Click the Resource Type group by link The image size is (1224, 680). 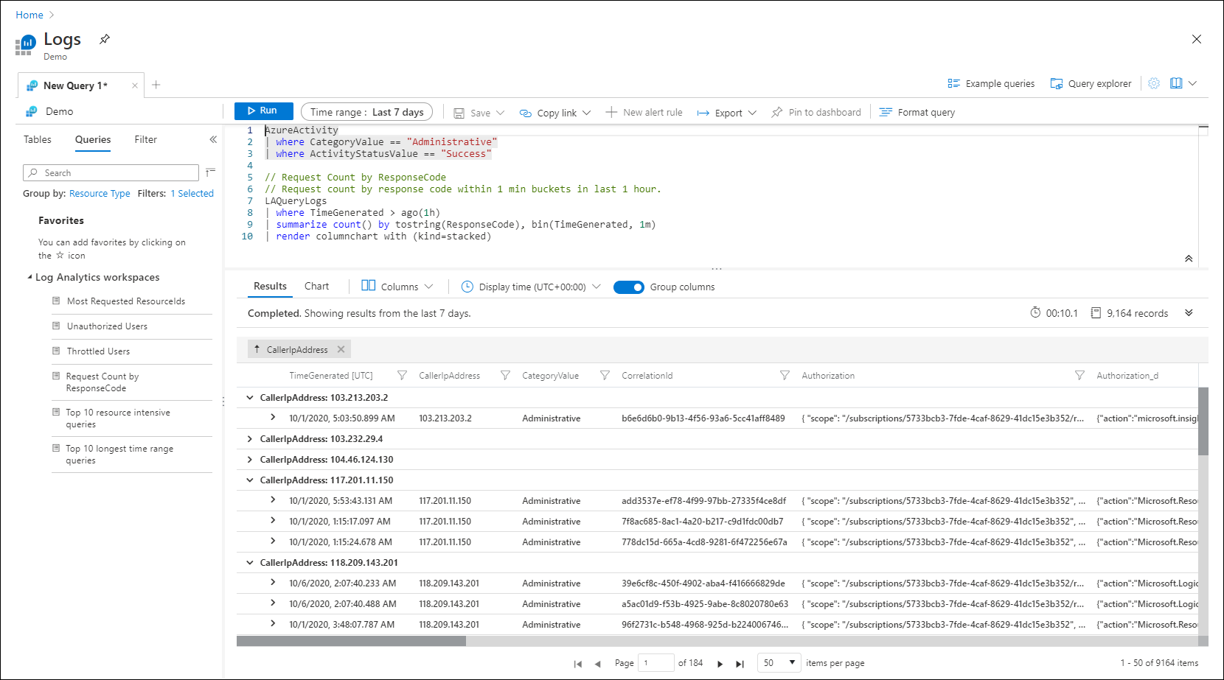100,194
